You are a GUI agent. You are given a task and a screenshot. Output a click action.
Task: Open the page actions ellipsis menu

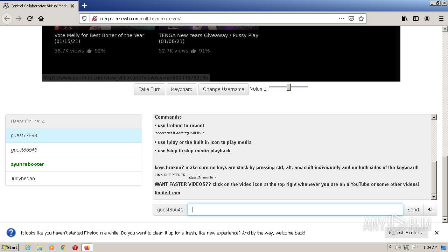coord(342,19)
